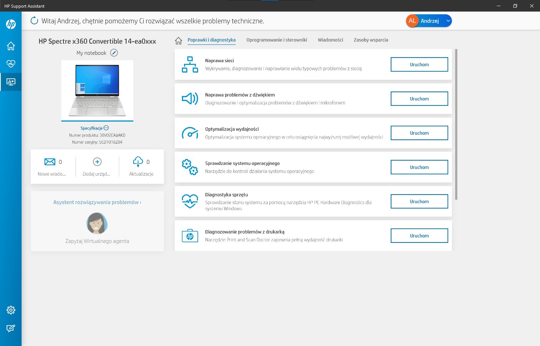Viewport: 540px width, 346px height.
Task: Click the Specyfikacje more-info circle icon
Action: point(106,128)
